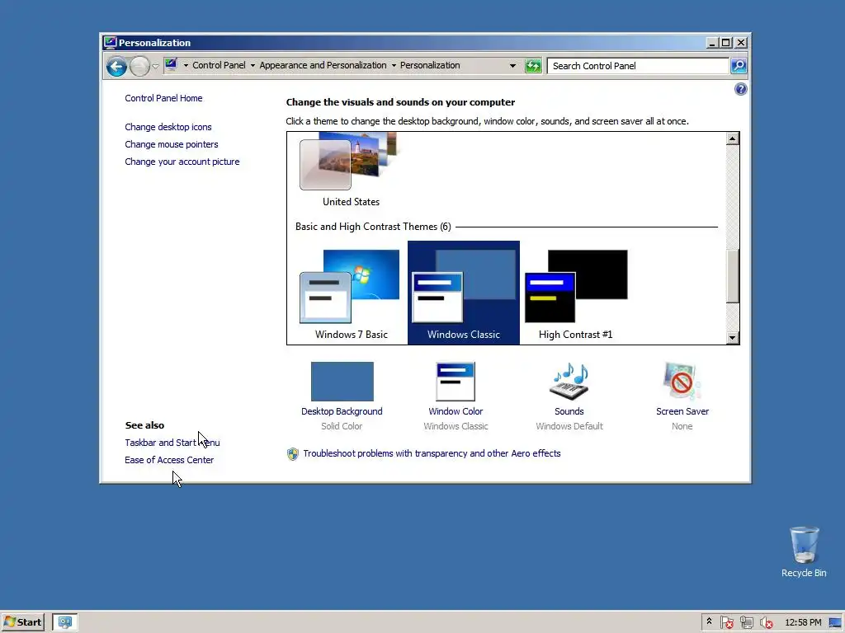
Task: Open the Start menu
Action: pos(22,622)
